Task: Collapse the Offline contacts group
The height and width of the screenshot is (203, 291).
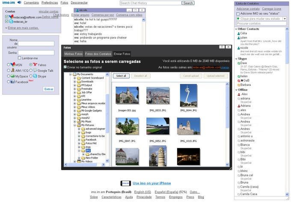Action: click(236, 90)
